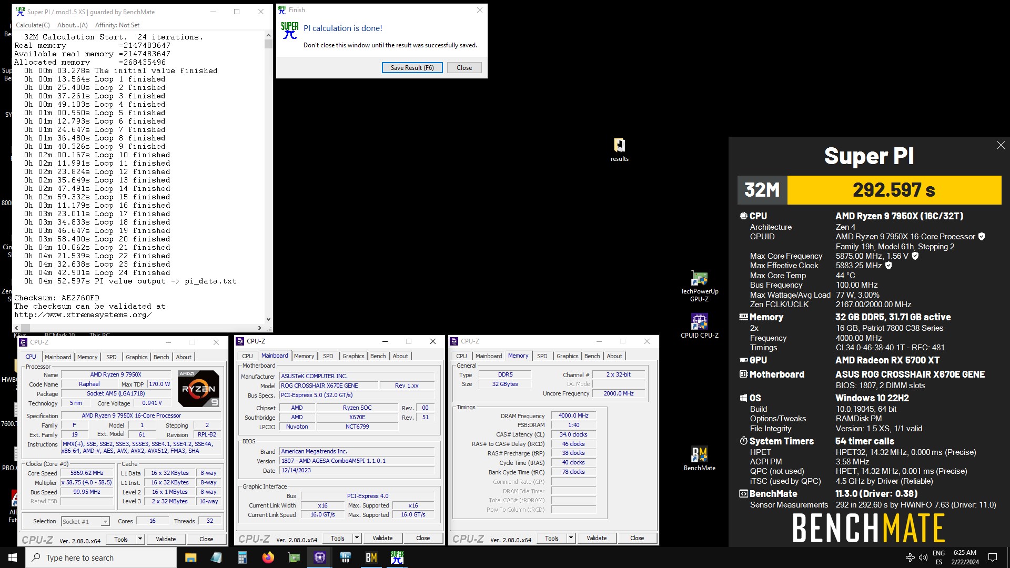Switch to Bench tab in CPU-Z CPU window
The width and height of the screenshot is (1010, 568).
click(161, 357)
